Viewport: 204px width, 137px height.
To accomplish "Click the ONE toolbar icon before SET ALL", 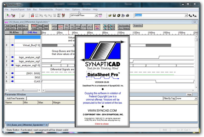I will tap(54, 16).
